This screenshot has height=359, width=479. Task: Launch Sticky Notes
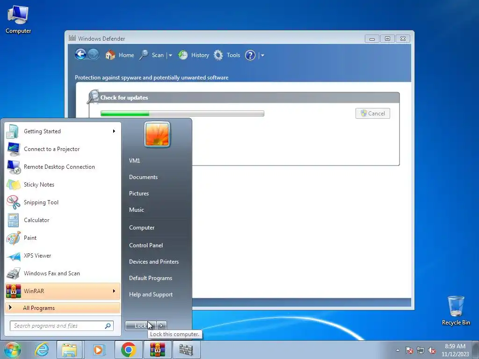click(x=62, y=184)
